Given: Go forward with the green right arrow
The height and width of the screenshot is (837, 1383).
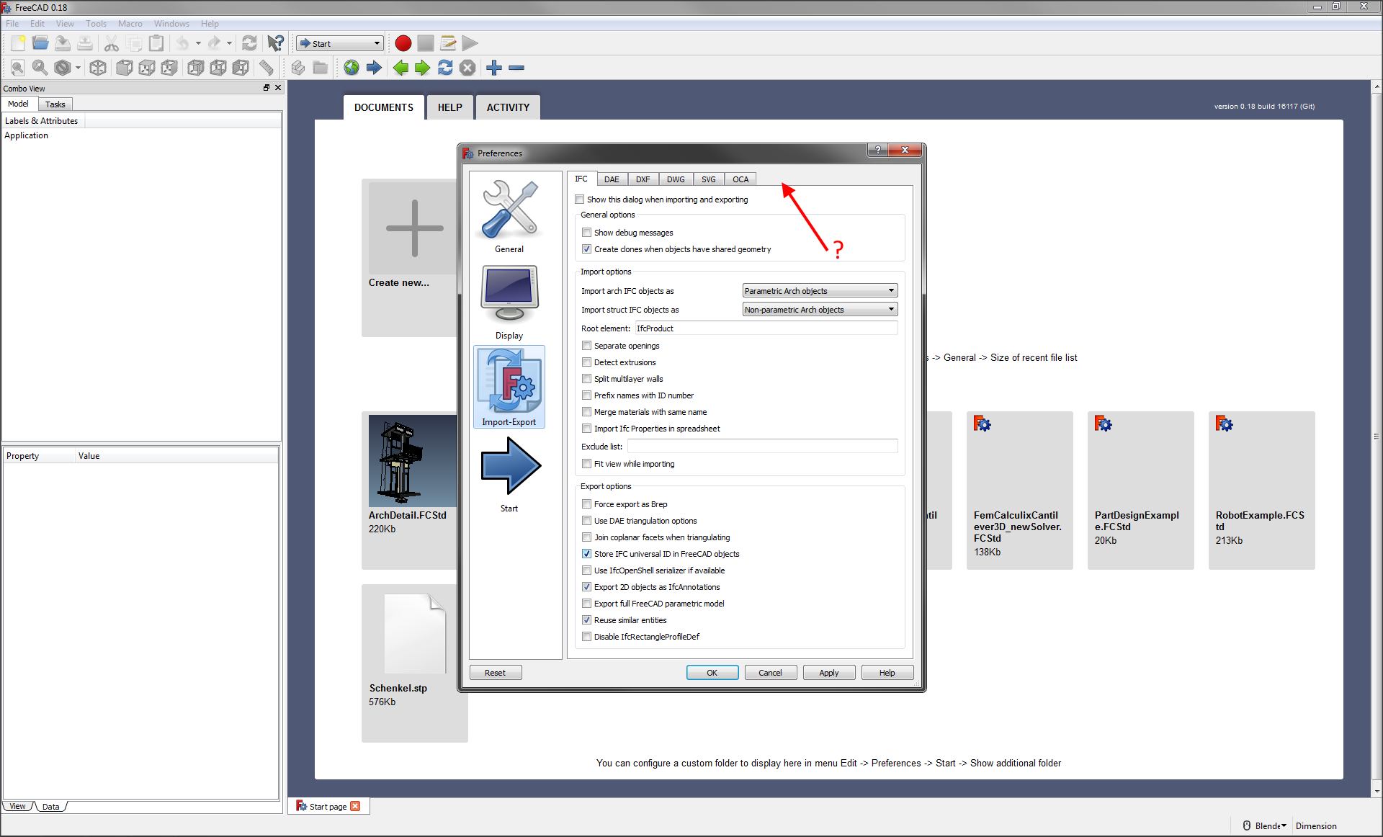Looking at the screenshot, I should pos(423,68).
